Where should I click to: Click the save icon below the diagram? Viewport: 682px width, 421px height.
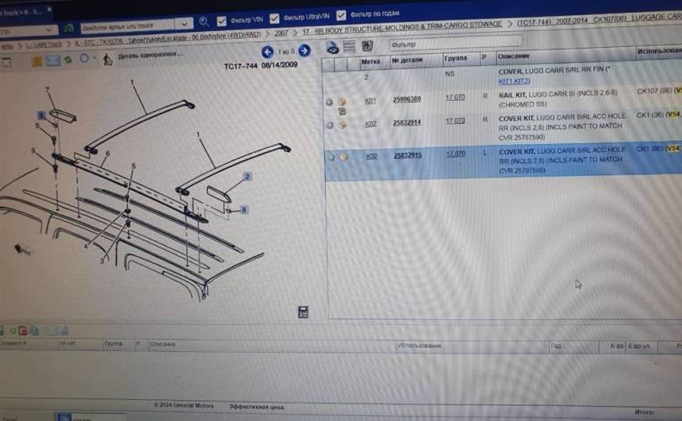(x=302, y=312)
